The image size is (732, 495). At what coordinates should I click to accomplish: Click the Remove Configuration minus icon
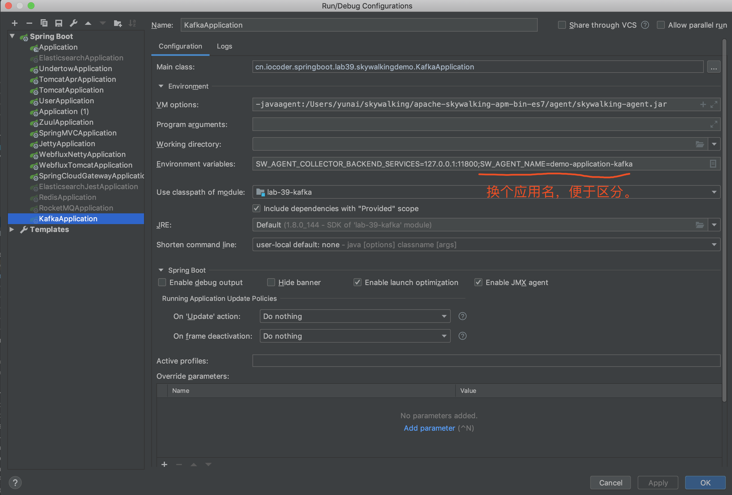click(29, 23)
